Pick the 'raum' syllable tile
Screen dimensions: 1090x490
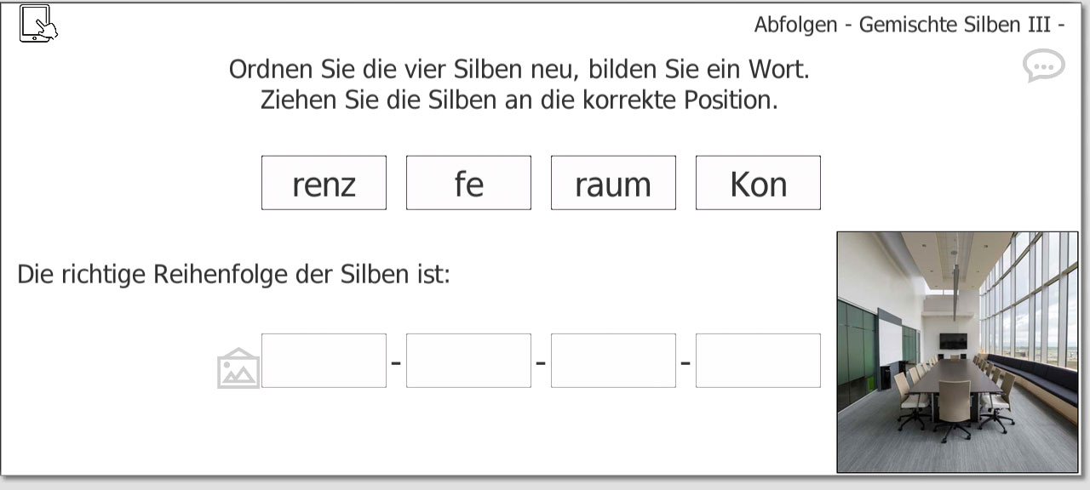coord(613,183)
